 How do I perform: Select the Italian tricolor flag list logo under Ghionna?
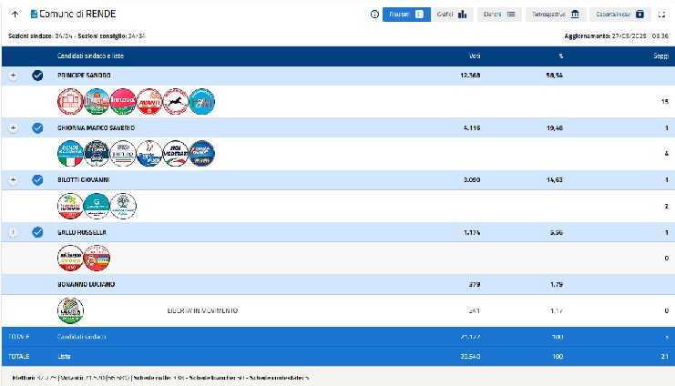click(x=70, y=154)
